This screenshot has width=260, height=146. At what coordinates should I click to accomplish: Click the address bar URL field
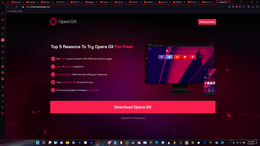(38, 7)
